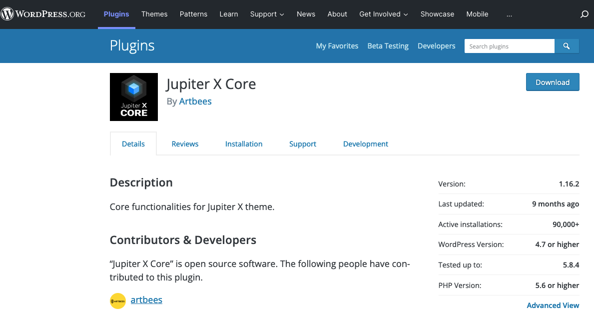Open My Favorites link

click(337, 46)
